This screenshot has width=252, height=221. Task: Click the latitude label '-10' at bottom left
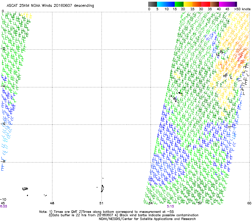(3, 200)
